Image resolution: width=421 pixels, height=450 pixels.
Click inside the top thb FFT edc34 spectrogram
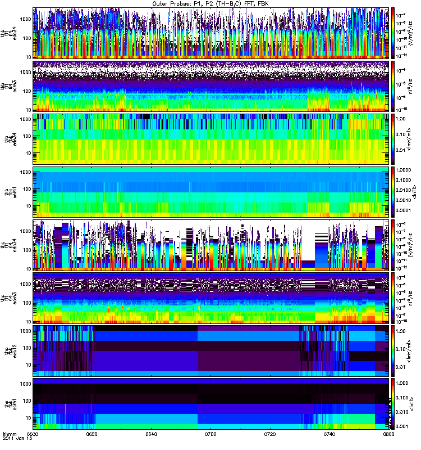[x=211, y=33]
